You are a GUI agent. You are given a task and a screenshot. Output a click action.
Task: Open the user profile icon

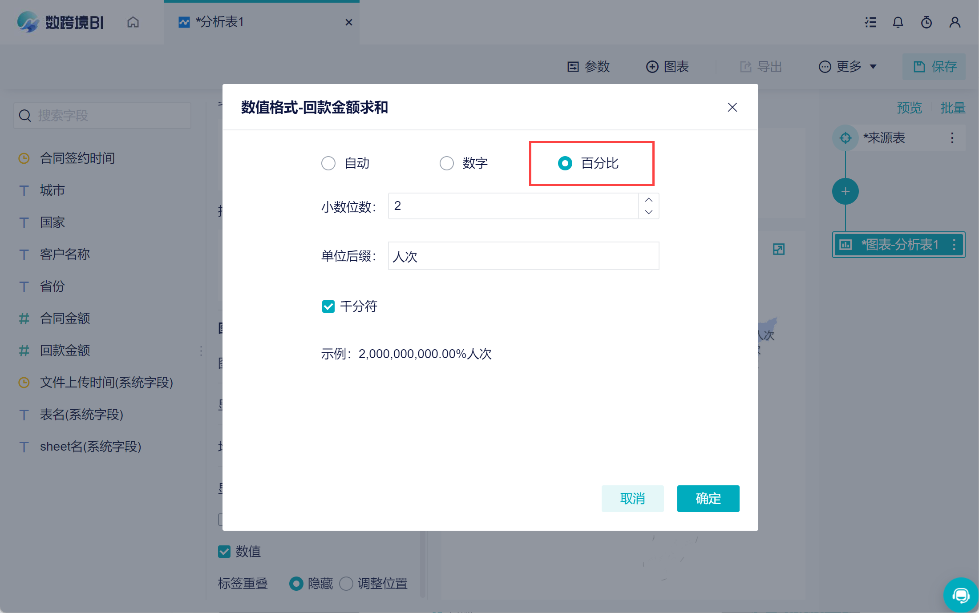955,22
